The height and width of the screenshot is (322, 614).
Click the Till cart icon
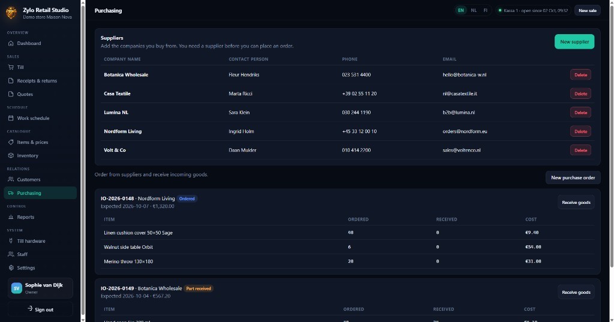[11, 67]
